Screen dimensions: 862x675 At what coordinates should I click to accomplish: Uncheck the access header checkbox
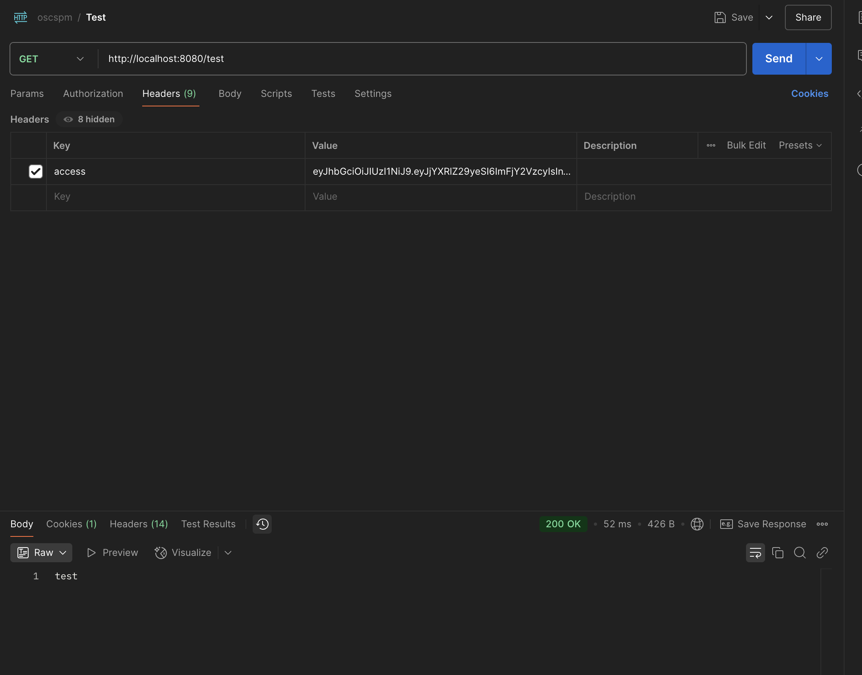(x=36, y=172)
